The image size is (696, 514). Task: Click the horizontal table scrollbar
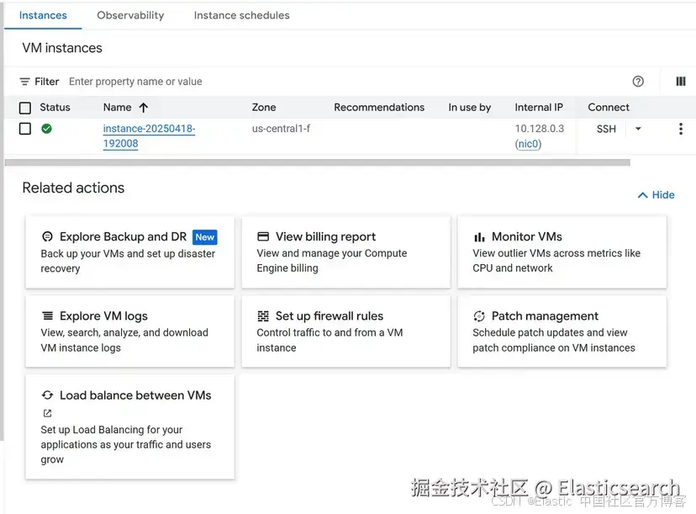pyautogui.click(x=315, y=162)
